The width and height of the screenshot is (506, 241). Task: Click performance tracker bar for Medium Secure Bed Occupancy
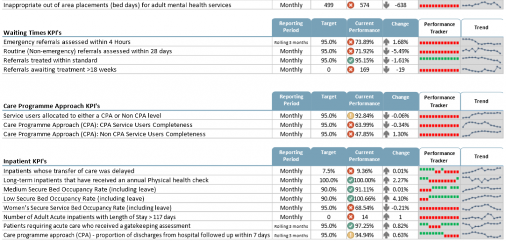pyautogui.click(x=439, y=189)
